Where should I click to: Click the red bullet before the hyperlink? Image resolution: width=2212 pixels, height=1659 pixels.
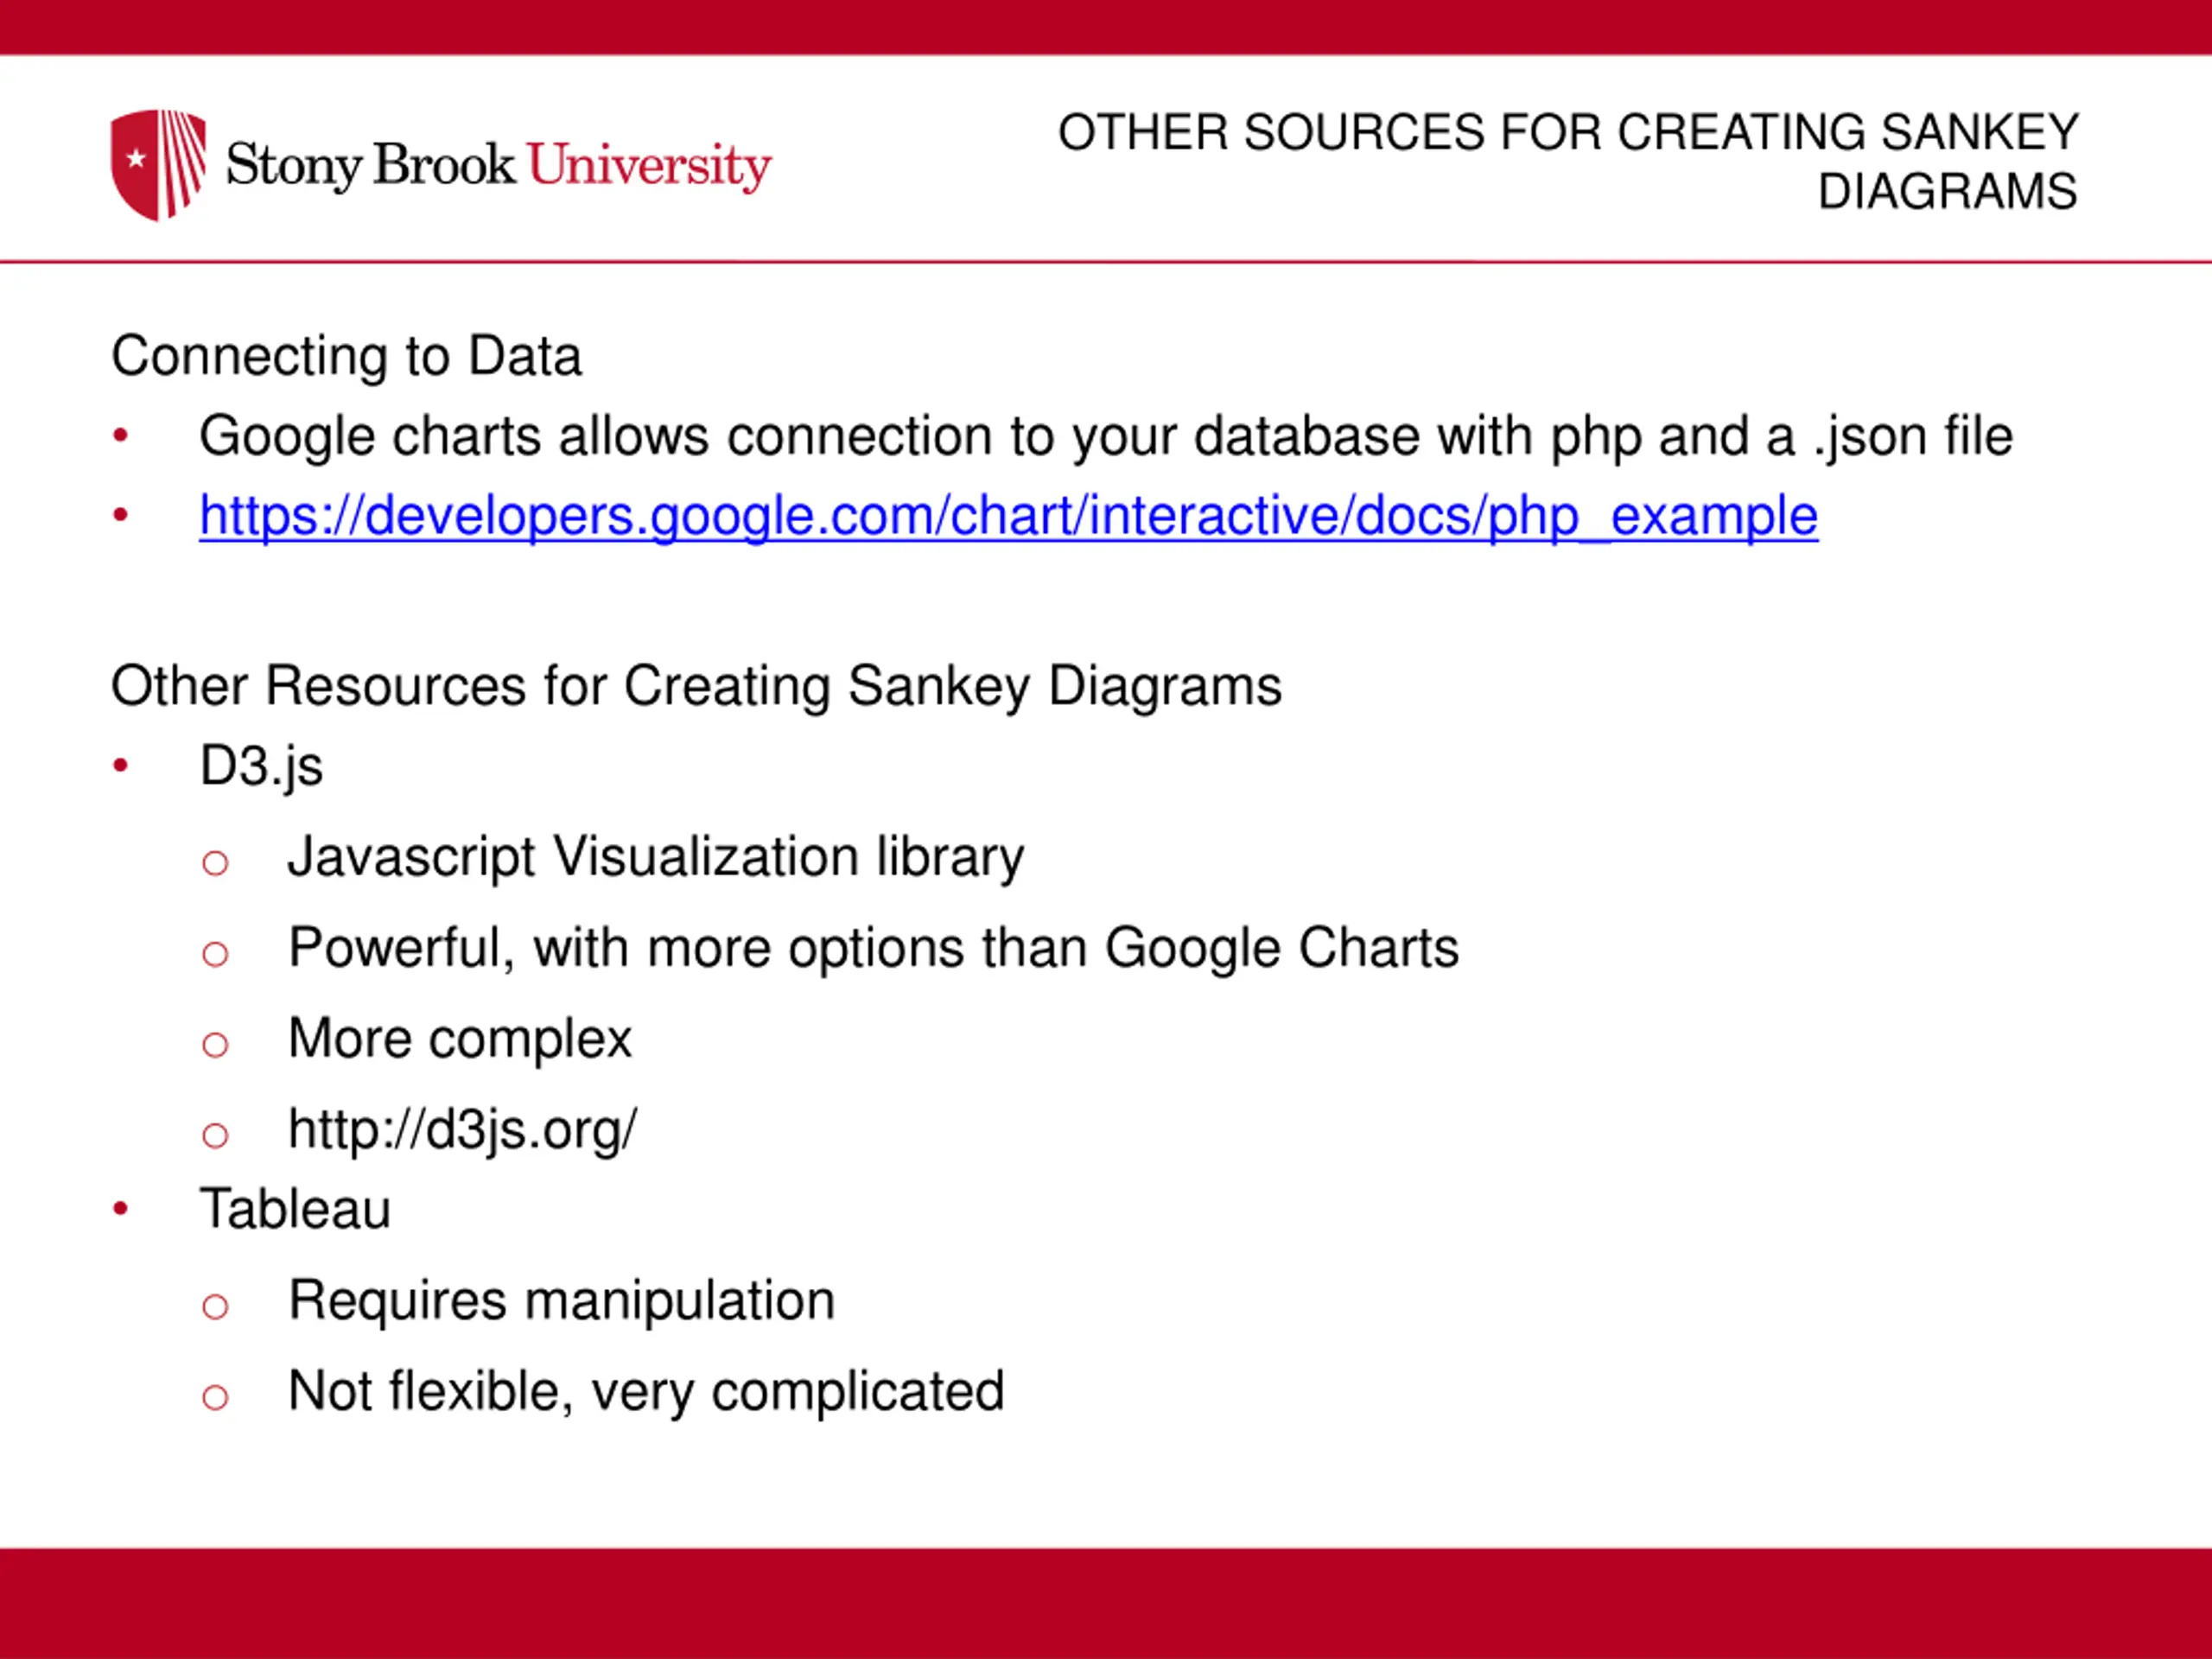click(x=121, y=516)
